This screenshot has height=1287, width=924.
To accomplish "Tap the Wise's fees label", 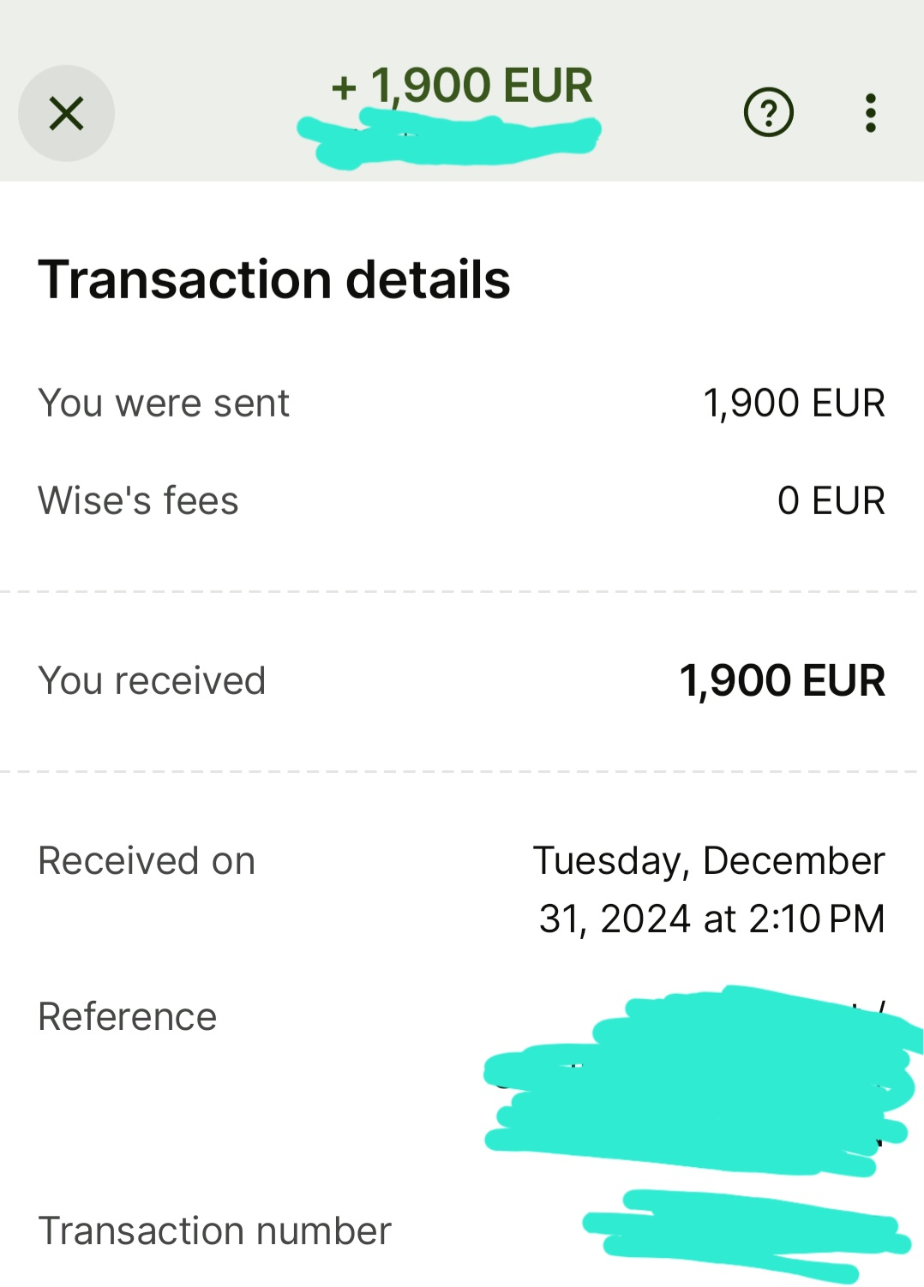I will [138, 500].
